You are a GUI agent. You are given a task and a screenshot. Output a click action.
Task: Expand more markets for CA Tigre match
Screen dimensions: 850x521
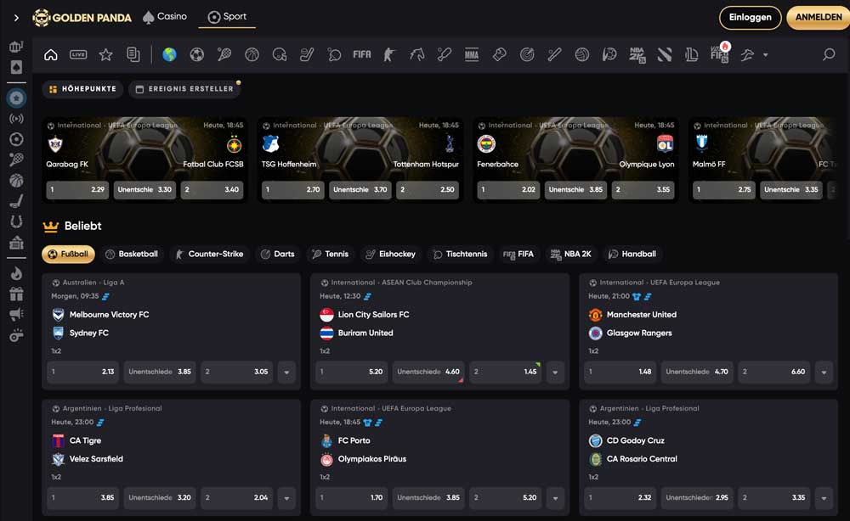click(x=286, y=498)
